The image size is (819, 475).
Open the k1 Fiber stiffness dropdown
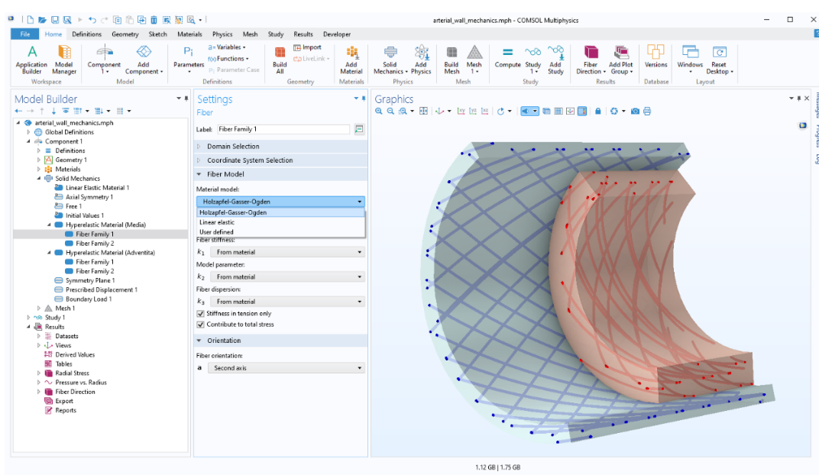(x=287, y=252)
